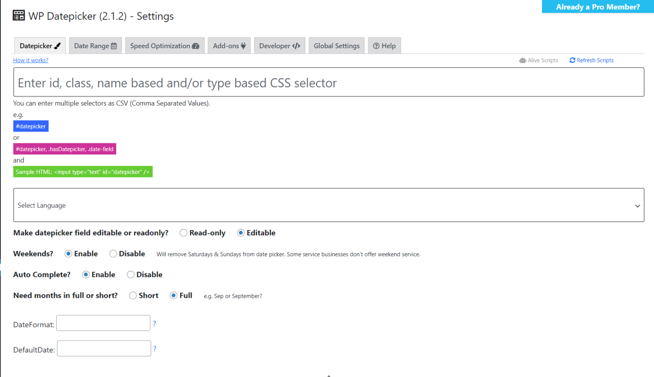Select Read-only for datepicker field
Screen dimensions: 654x377
(184, 233)
